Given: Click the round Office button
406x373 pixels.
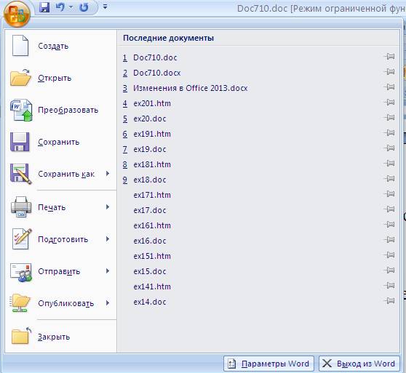Looking at the screenshot, I should point(17,14).
